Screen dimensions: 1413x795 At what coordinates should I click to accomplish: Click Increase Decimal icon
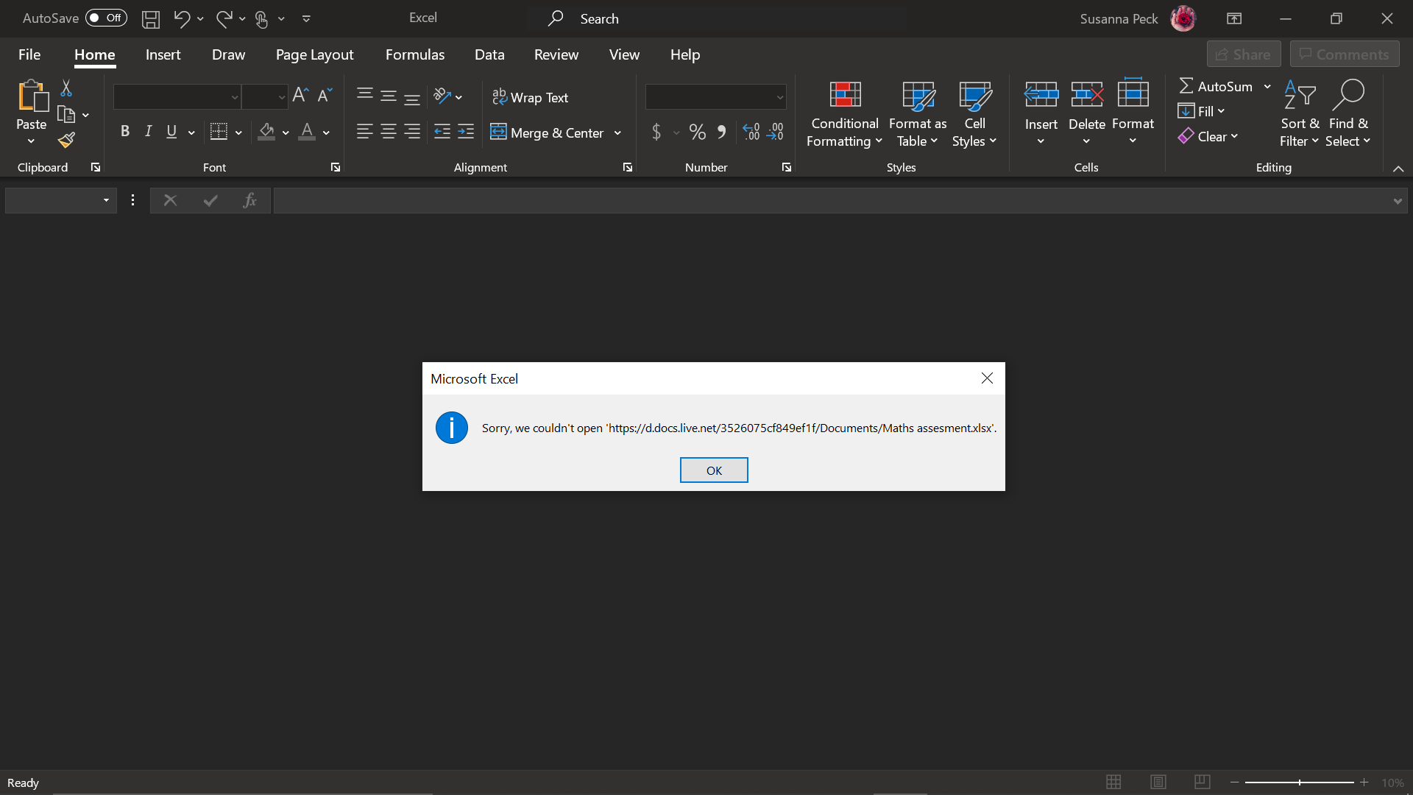751,132
